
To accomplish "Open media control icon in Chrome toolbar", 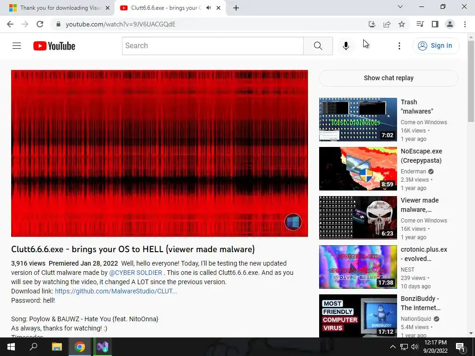I will [x=420, y=24].
